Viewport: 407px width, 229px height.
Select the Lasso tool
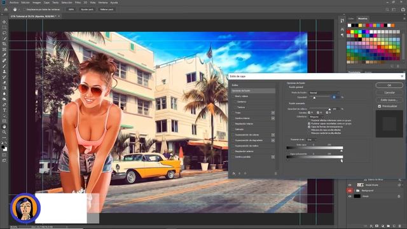(x=4, y=33)
